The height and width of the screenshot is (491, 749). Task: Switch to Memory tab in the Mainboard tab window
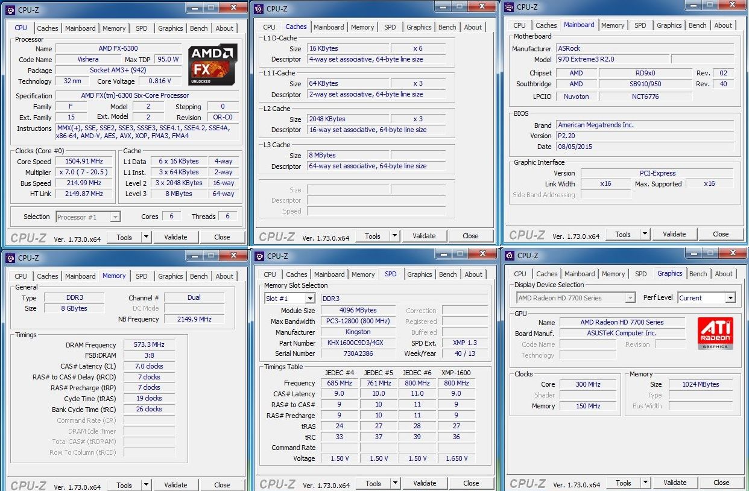(x=613, y=25)
